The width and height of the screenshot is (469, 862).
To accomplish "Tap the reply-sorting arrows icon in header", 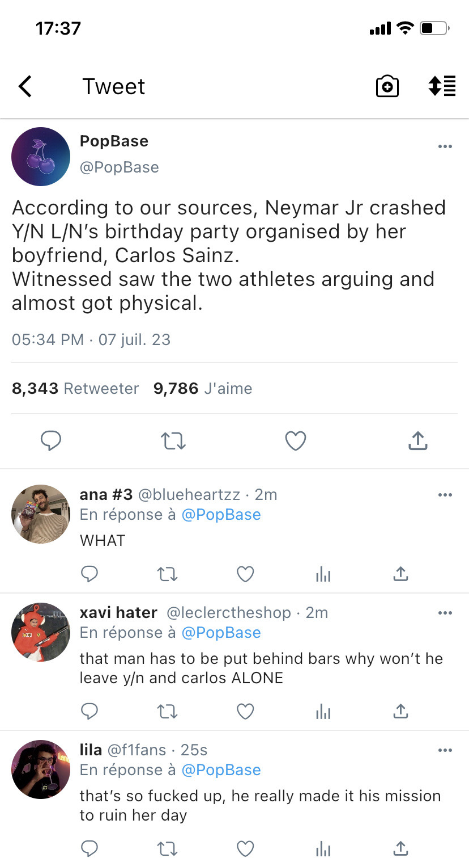I will coord(442,86).
